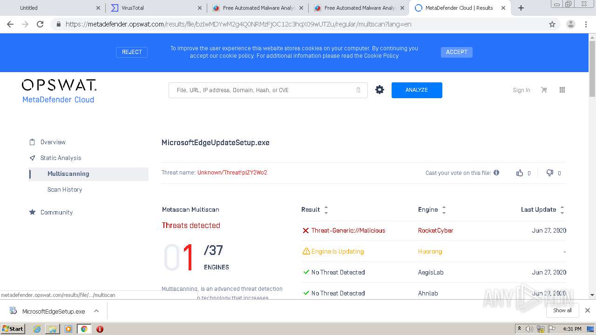Reload the page with refresh icon
596x335 pixels.
[40, 24]
